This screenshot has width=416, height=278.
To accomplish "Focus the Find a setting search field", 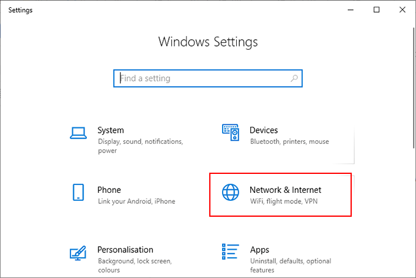I will pyautogui.click(x=202, y=78).
